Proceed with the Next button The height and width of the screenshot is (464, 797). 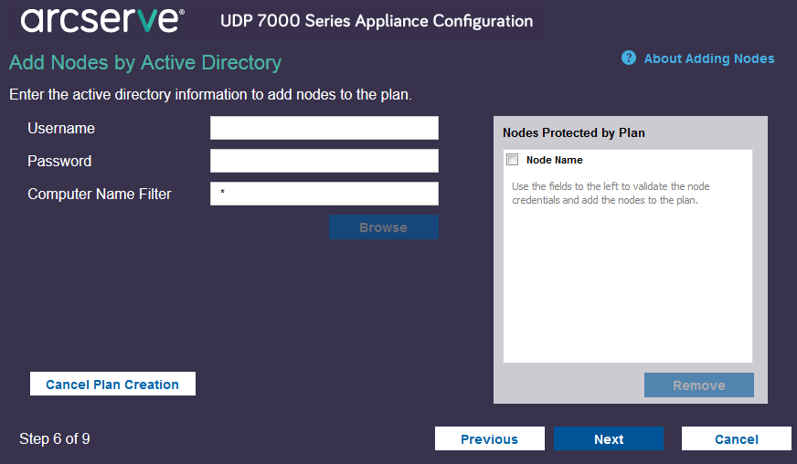tap(609, 439)
